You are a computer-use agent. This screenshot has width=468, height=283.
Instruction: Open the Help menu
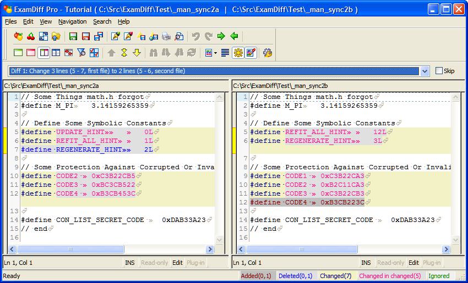click(123, 21)
